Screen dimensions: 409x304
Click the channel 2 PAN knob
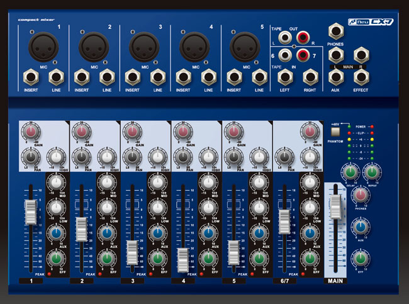[x=81, y=157]
